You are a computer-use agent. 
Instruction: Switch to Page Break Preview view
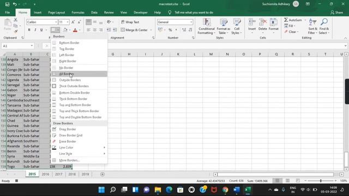(298, 181)
